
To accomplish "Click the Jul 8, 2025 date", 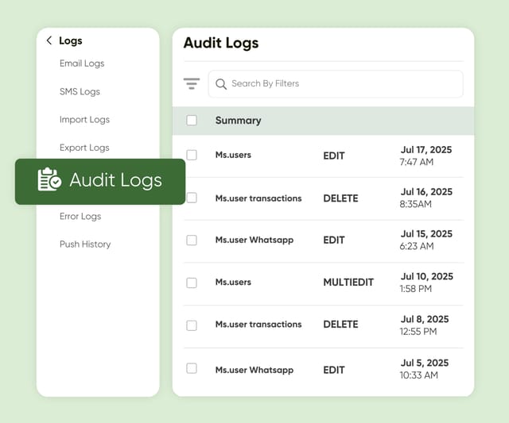I will pyautogui.click(x=424, y=319).
